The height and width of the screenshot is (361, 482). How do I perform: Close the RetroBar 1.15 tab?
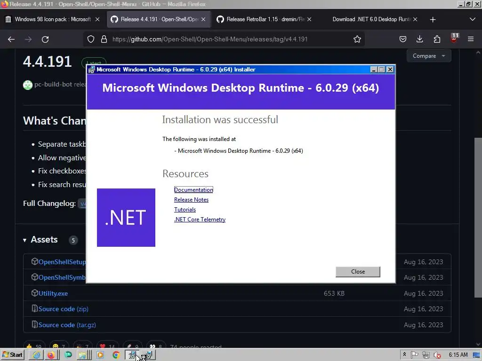coord(309,19)
